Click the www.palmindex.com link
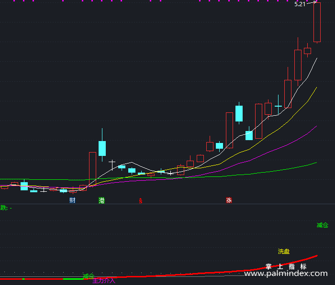Image resolution: width=335 pixels, height=285 pixels. [x=286, y=273]
